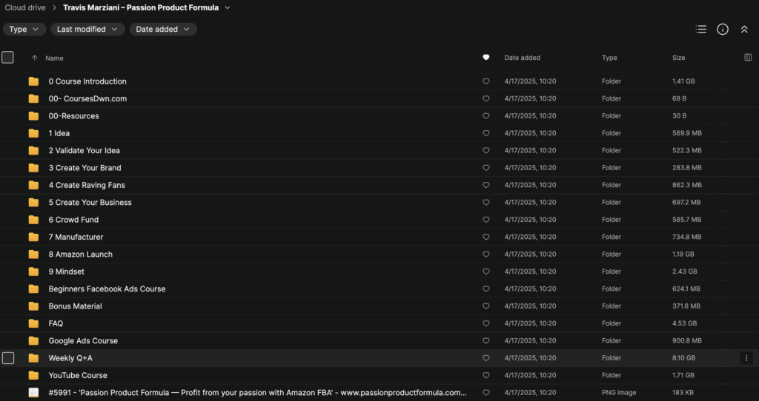Screen dimensions: 759x401
Task: Open the Last modified filter dropdown
Action: tap(87, 30)
